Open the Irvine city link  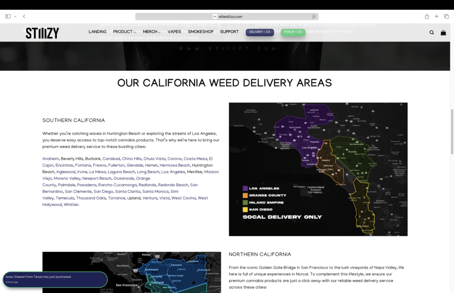(x=82, y=172)
